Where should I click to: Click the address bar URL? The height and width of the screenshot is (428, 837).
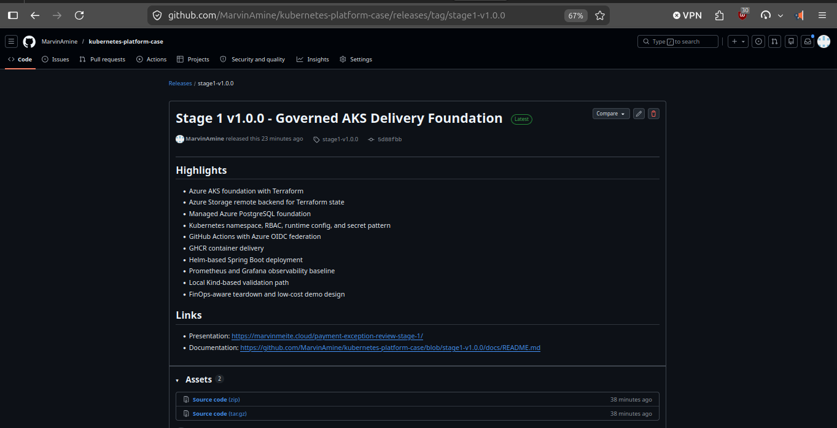coord(337,15)
